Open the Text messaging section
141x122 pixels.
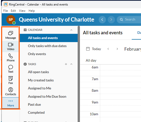coord(11,69)
